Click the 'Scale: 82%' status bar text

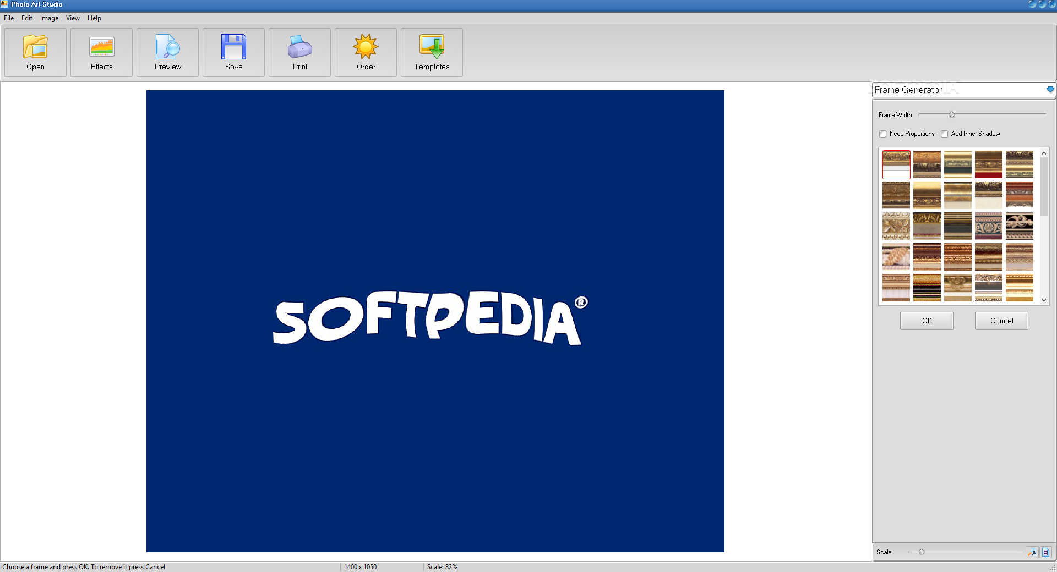coord(442,567)
